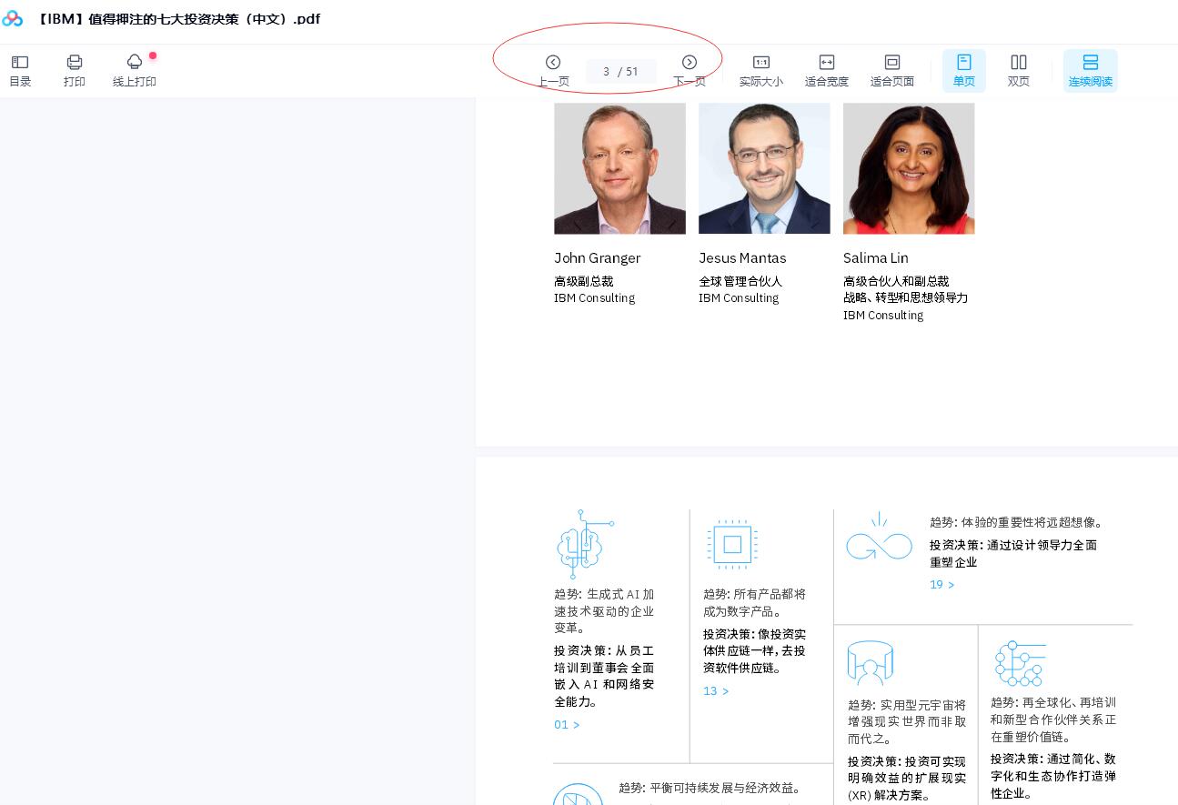Viewport: 1178px width, 805px height.
Task: Click the generative AI brain icon
Action: pyautogui.click(x=582, y=544)
